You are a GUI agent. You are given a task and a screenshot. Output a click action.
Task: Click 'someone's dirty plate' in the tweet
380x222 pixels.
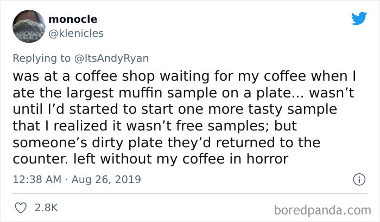[x=87, y=142]
